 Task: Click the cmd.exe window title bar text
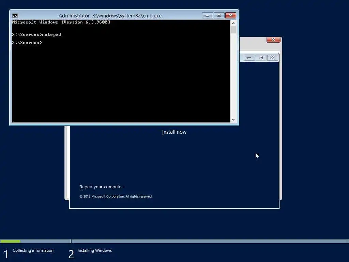coord(110,16)
